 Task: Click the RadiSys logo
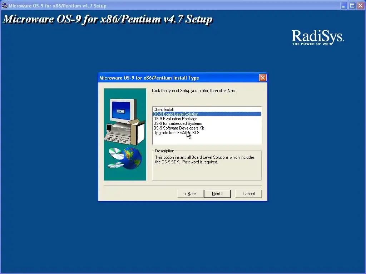pos(318,37)
